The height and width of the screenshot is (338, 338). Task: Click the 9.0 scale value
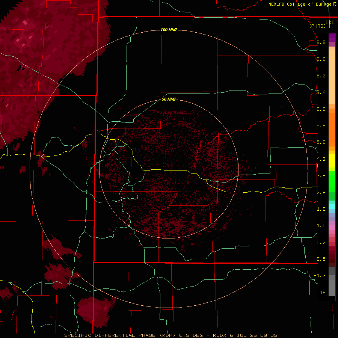321,59
